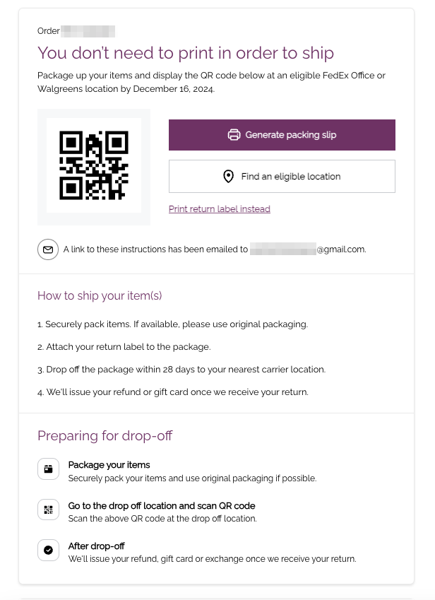Open Find an eligible location

tap(282, 177)
